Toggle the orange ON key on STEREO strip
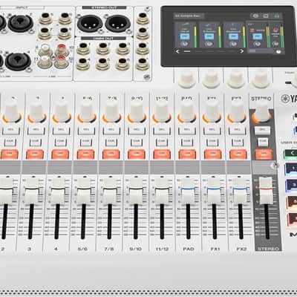The image size is (297, 297). click(x=264, y=154)
